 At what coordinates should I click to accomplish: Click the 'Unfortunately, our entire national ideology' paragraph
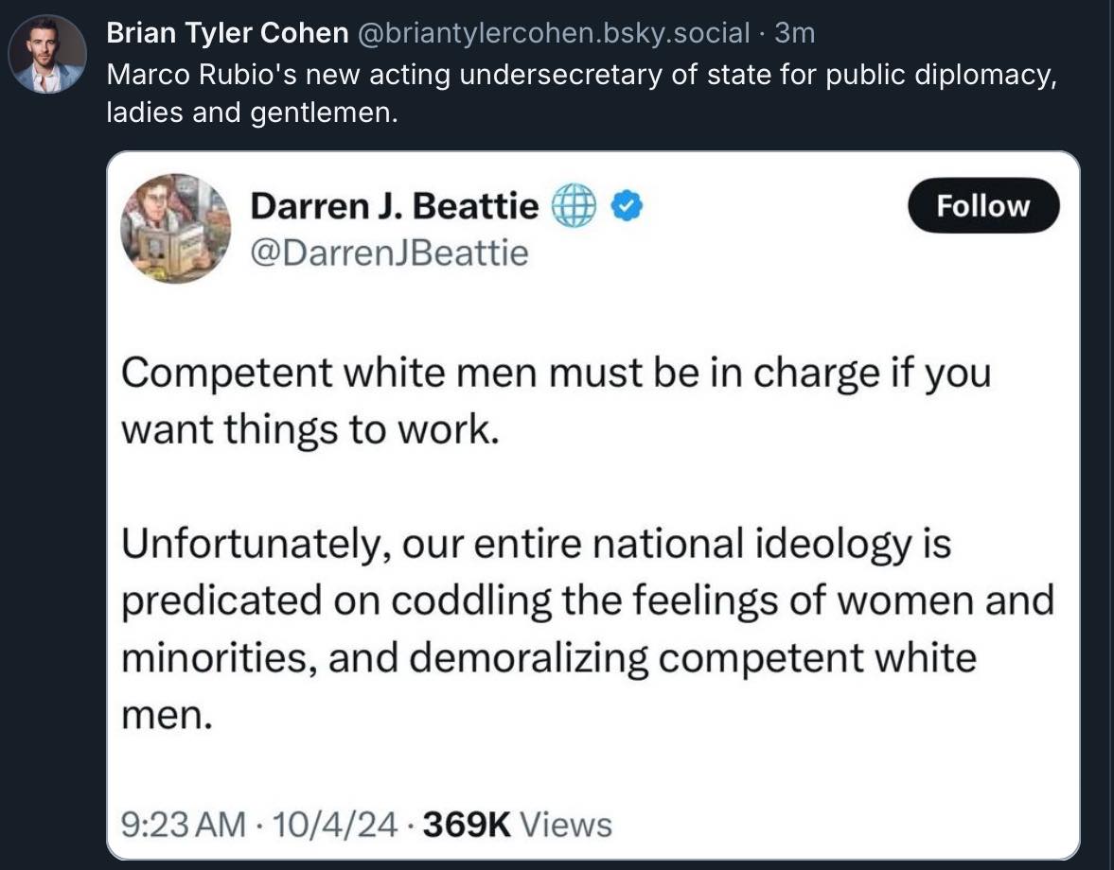[x=588, y=628]
